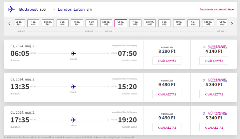
Task: Select 8 290 Ft normal price fare
Action: tap(167, 61)
